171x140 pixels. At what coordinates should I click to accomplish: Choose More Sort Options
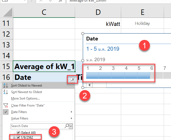(25, 98)
